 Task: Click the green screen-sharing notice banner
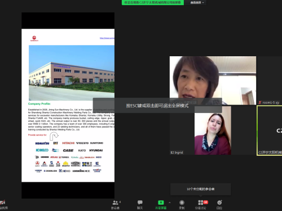[153, 2]
